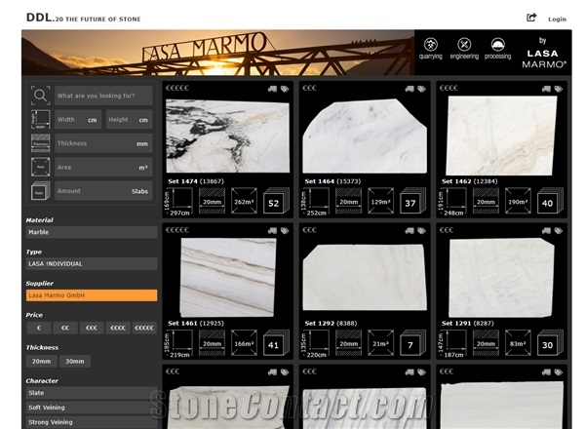Click the price tag icon on Set 1464
The image size is (585, 429).
421,89
